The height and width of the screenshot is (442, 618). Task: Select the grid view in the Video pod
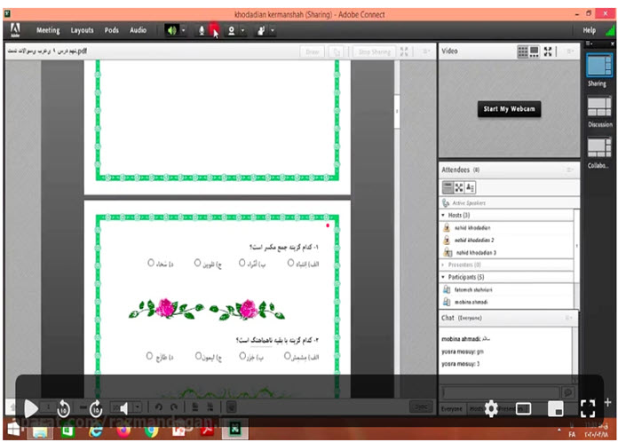[523, 51]
